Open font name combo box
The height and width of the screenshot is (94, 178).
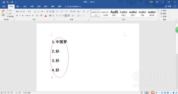point(21,12)
